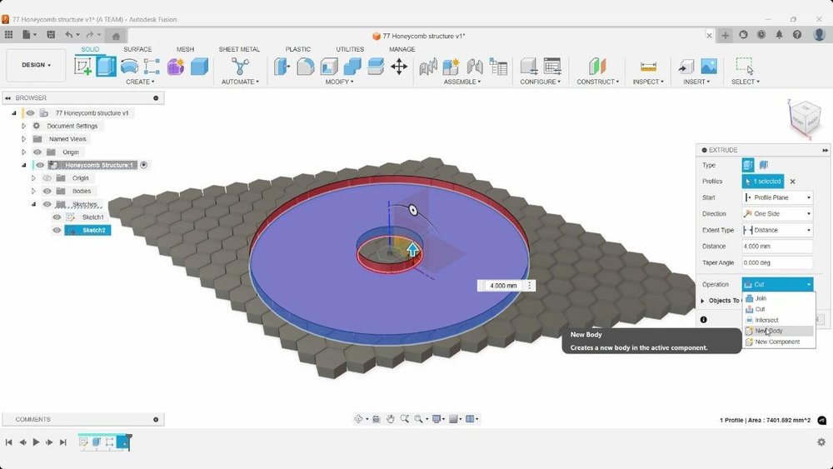Toggle visibility of Bodies folder

coord(47,192)
